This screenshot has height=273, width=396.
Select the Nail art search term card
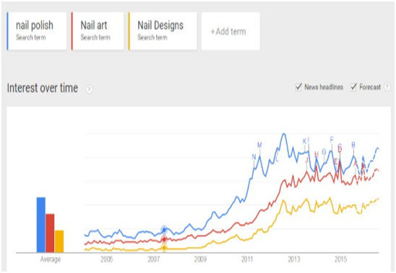pos(98,31)
